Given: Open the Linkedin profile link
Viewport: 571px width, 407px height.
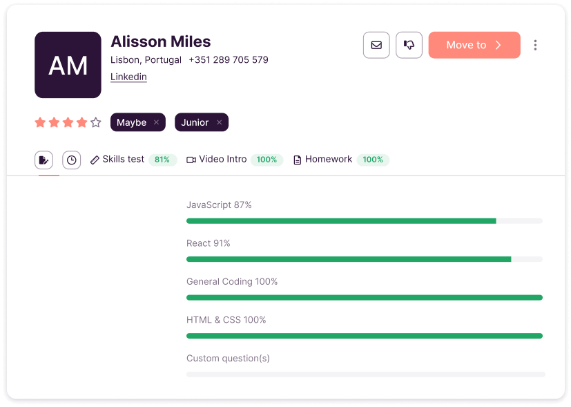Looking at the screenshot, I should point(128,77).
